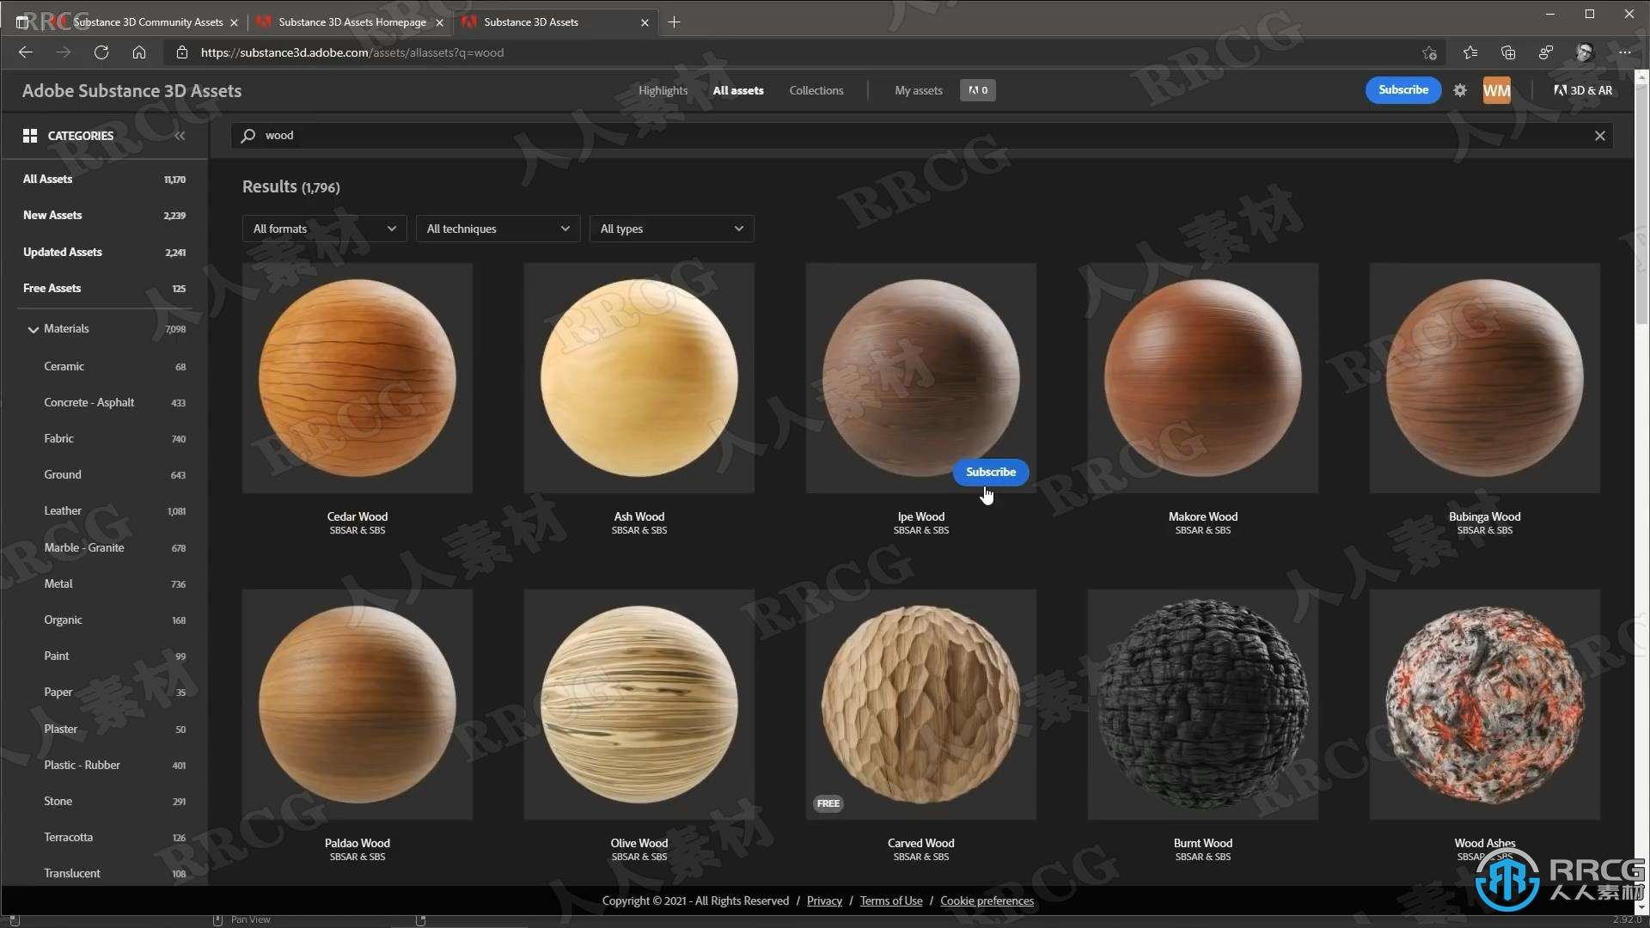Open the Ash Wood material thumbnail
The image size is (1650, 928).
click(639, 378)
